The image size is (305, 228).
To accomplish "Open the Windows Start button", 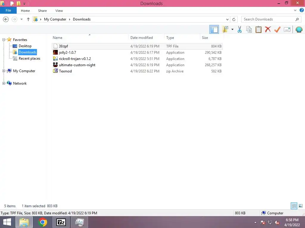I will (7, 222).
